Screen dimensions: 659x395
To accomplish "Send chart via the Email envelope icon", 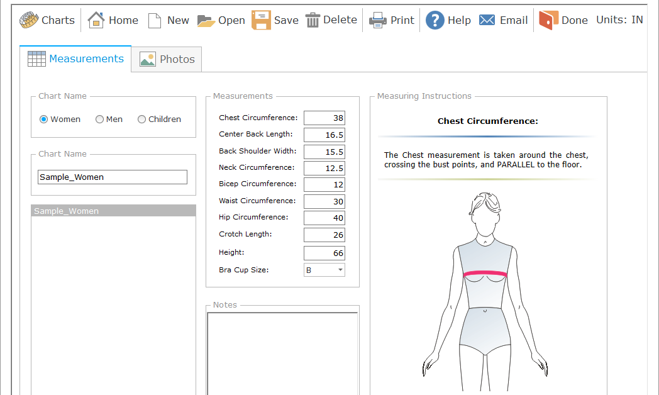I will 487,20.
